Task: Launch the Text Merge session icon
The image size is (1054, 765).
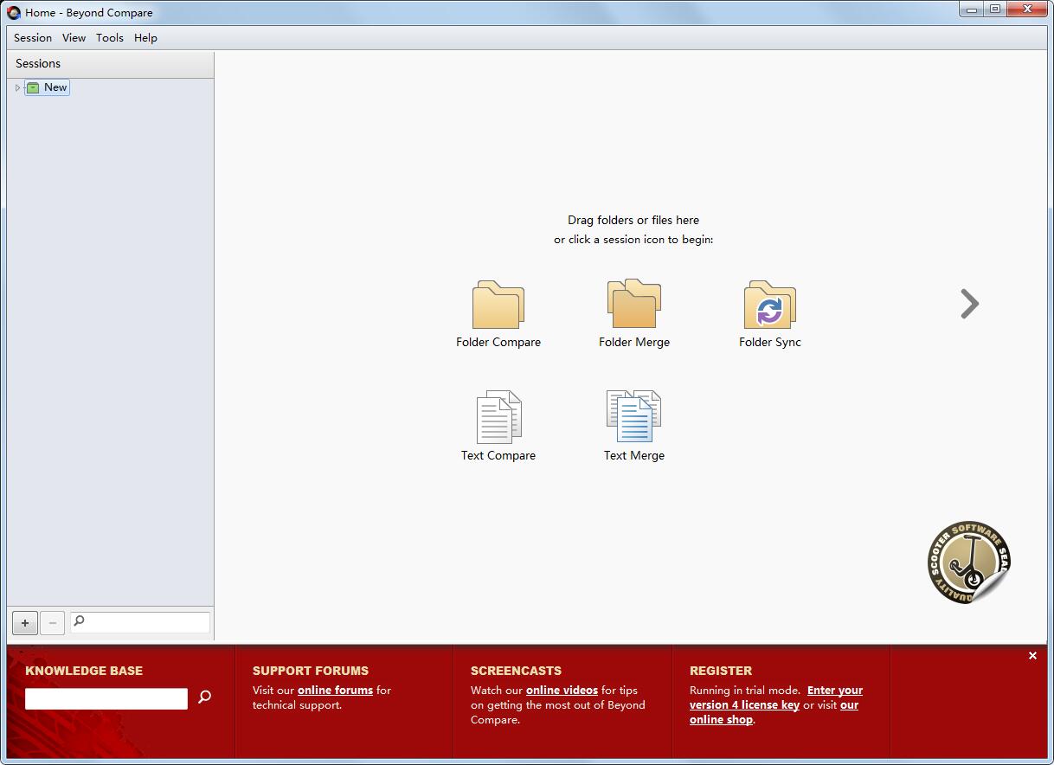Action: tap(633, 417)
